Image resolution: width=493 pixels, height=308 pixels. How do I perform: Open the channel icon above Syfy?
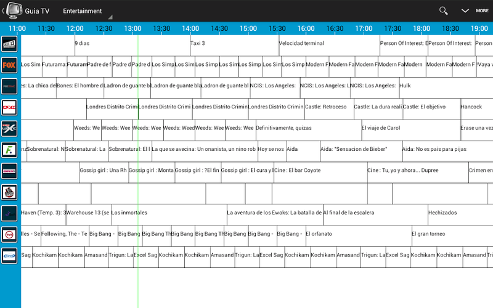[x=9, y=192]
